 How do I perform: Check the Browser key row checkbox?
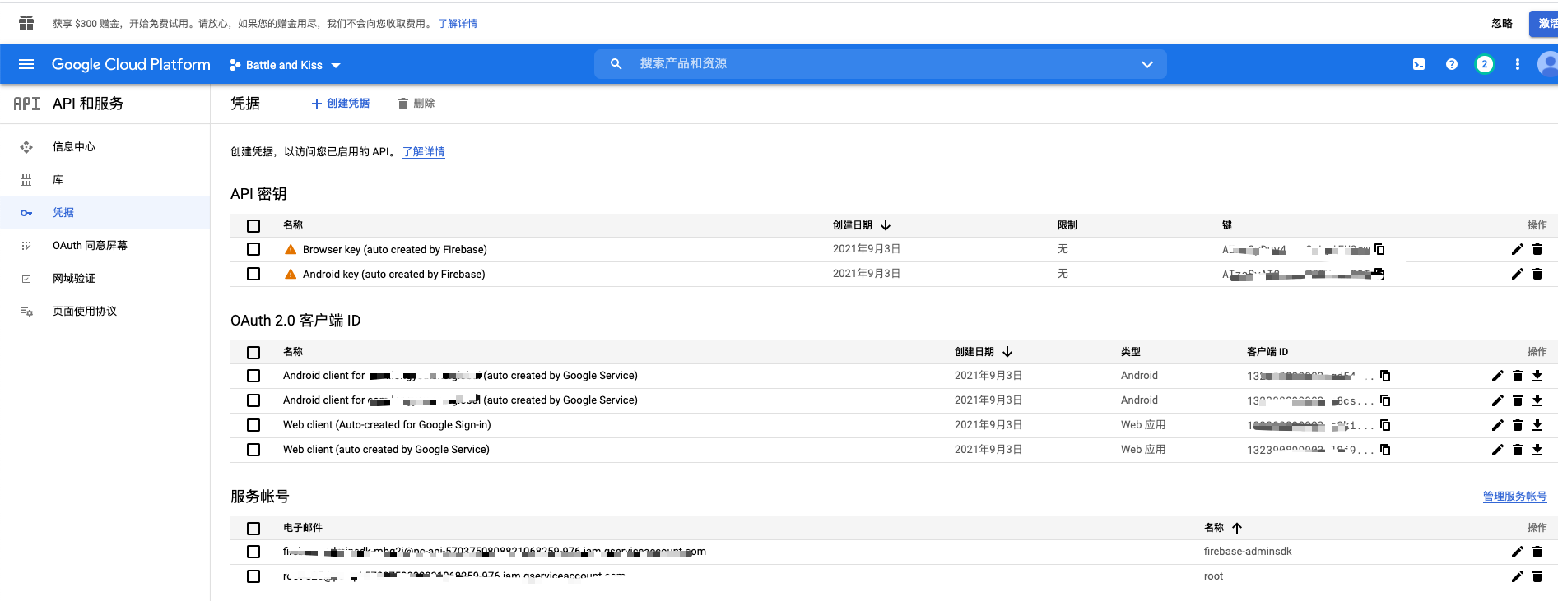pyautogui.click(x=253, y=249)
